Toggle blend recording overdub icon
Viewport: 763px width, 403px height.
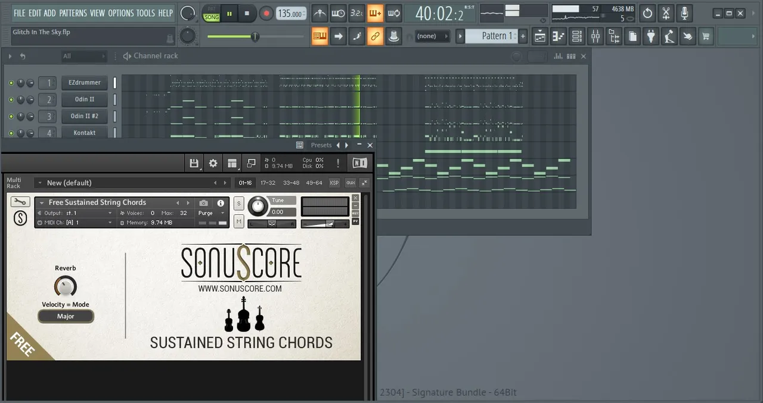pos(375,13)
